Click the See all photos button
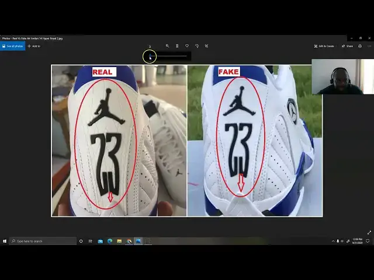 click(13, 46)
